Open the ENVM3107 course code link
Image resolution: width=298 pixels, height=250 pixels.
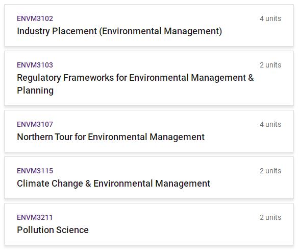pos(35,124)
